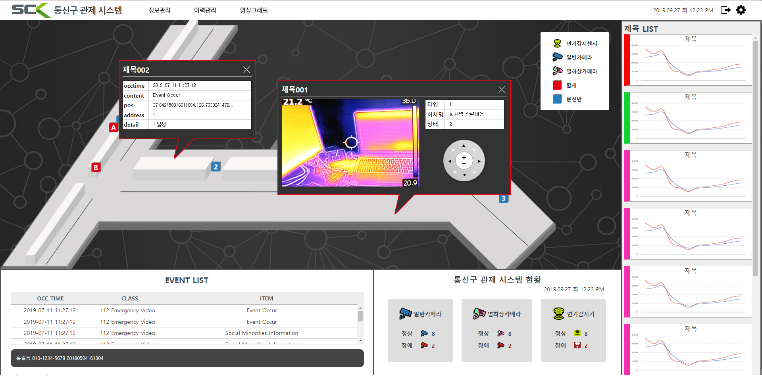Click the 열화상카메라 legend icon
Image resolution: width=762 pixels, height=377 pixels.
click(x=557, y=71)
